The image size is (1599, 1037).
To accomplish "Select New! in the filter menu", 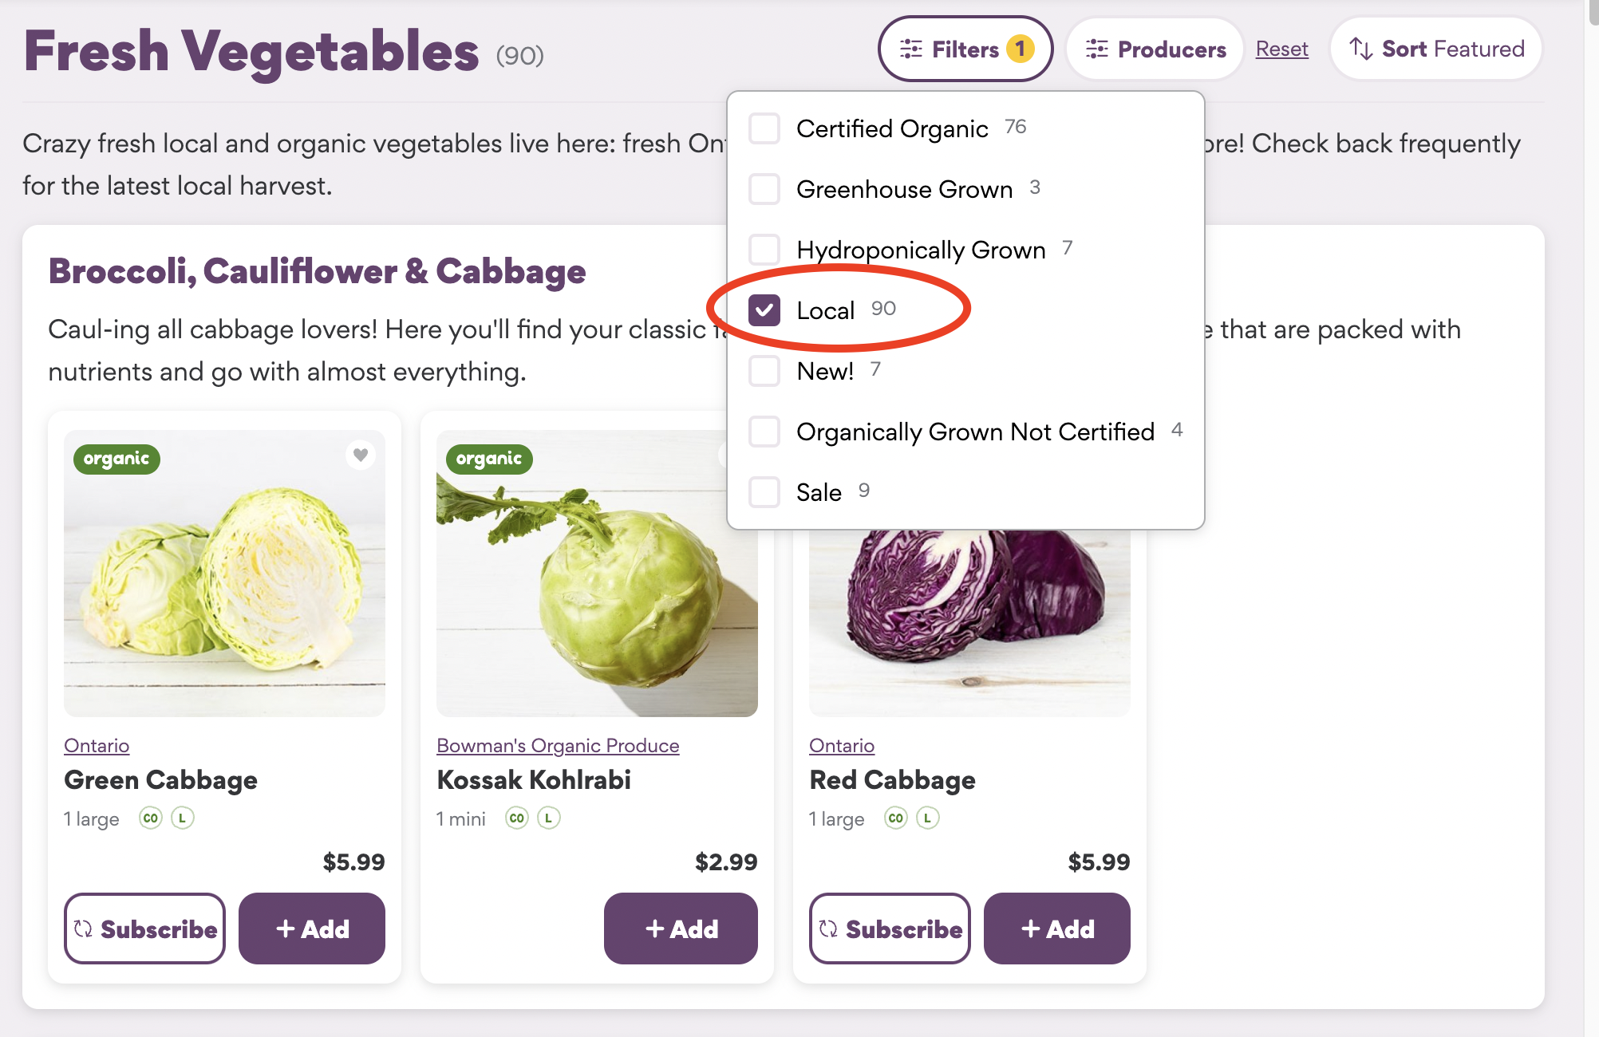I will click(x=764, y=371).
